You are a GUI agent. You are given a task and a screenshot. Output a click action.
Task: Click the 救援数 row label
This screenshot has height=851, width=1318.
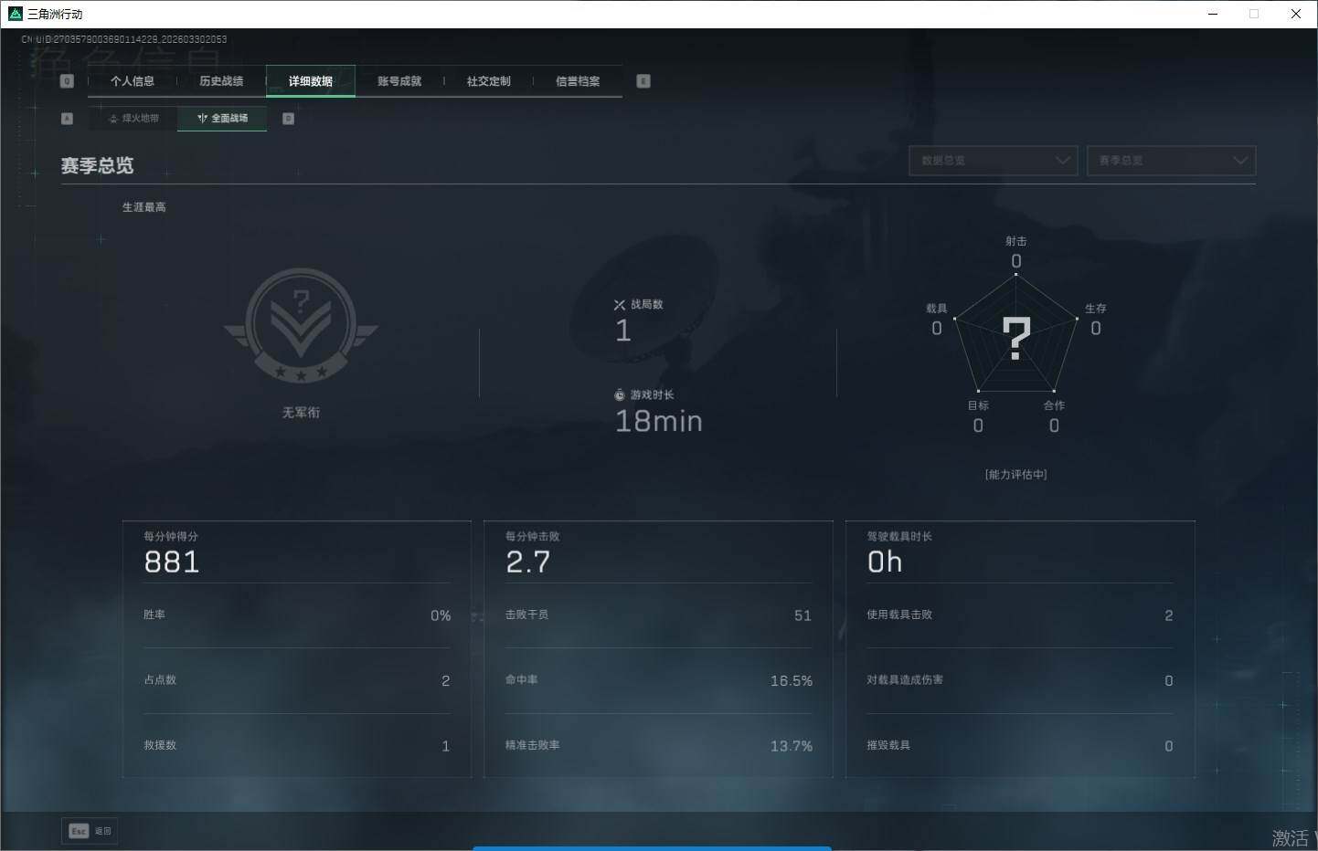pyautogui.click(x=160, y=746)
